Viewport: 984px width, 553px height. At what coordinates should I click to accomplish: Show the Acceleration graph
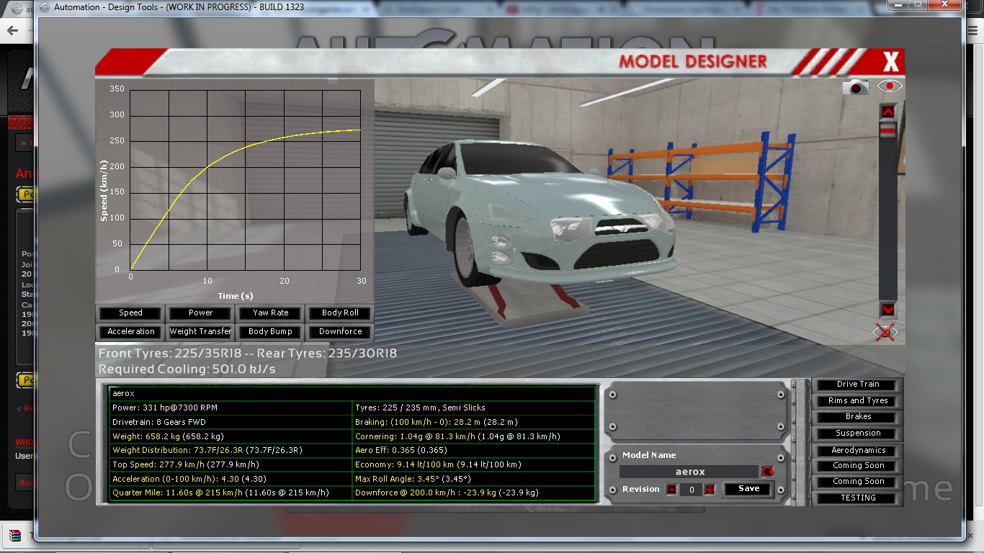(x=130, y=332)
